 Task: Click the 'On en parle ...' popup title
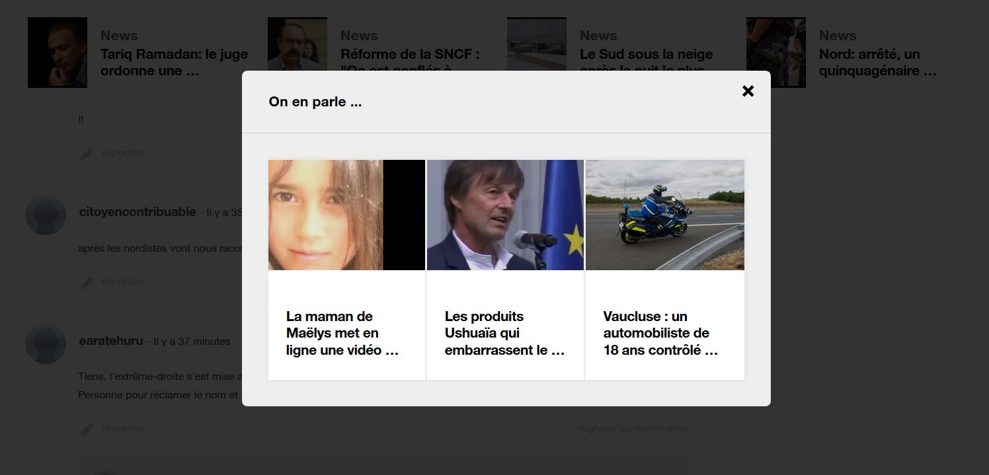click(315, 102)
